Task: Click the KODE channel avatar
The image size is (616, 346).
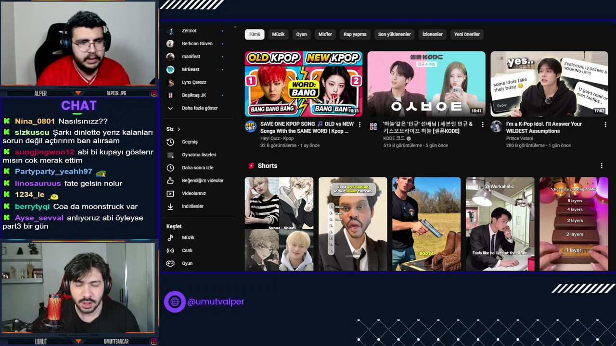Action: 373,126
